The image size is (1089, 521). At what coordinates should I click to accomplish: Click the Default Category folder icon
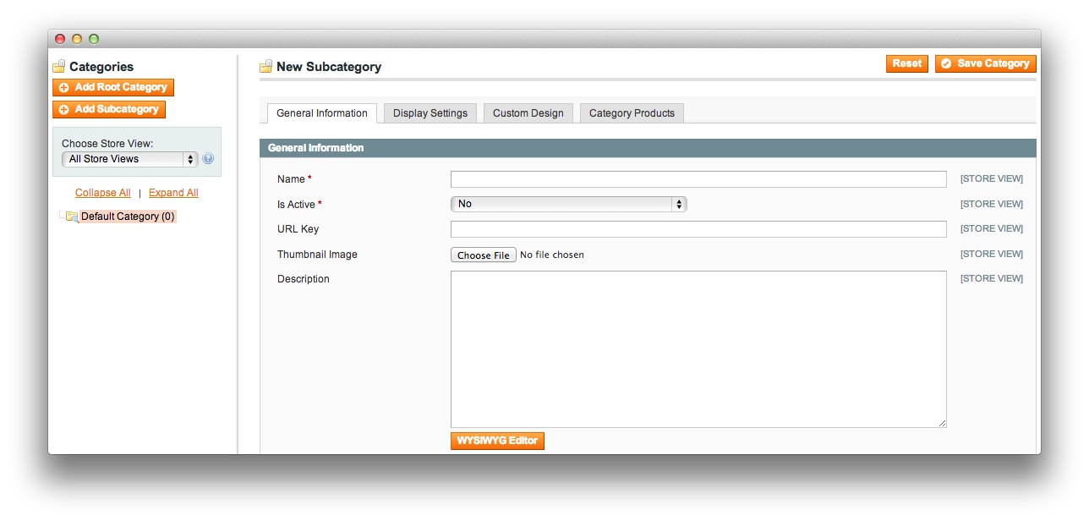(72, 217)
